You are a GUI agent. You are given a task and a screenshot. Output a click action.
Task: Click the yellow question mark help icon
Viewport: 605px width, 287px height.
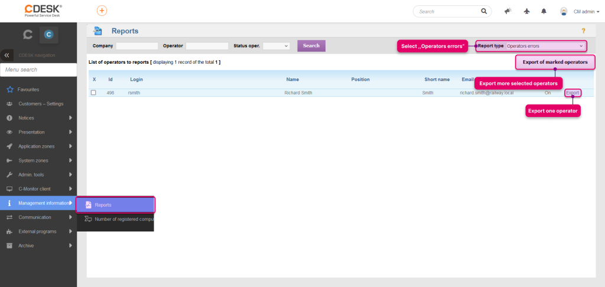pyautogui.click(x=583, y=31)
